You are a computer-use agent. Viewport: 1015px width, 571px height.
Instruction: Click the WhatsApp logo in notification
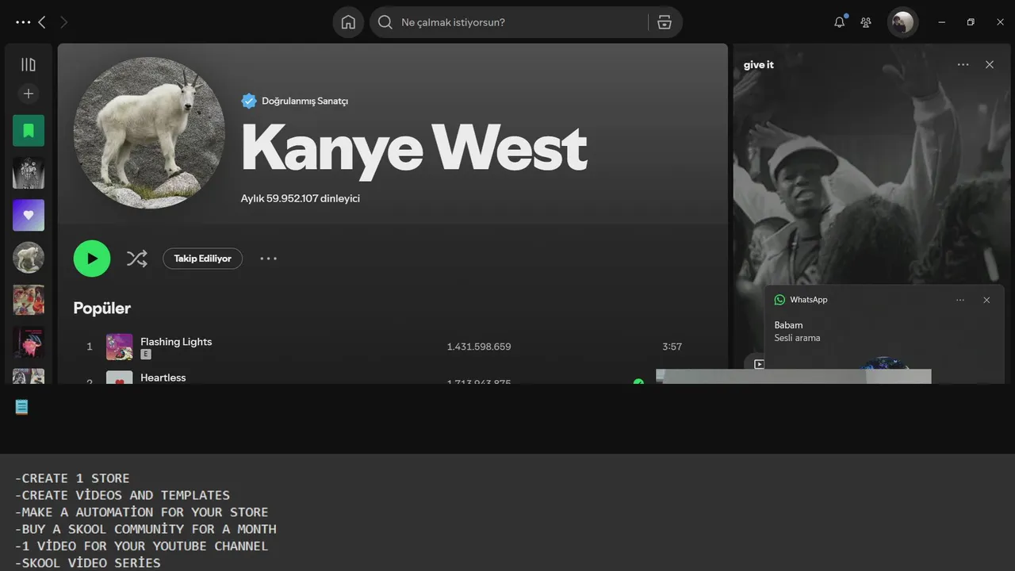point(779,300)
